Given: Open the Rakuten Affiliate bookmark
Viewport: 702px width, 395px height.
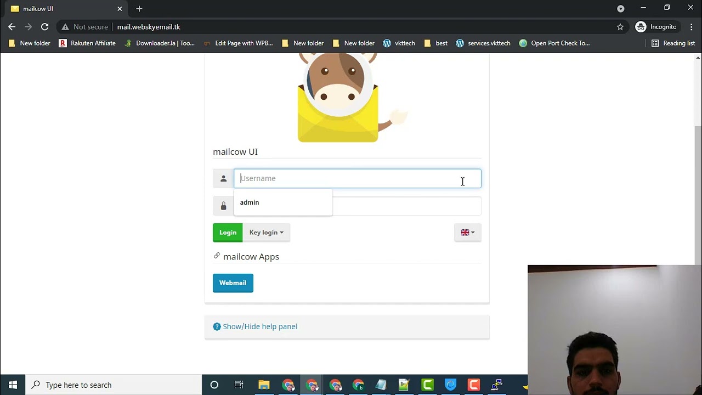Looking at the screenshot, I should click(87, 43).
